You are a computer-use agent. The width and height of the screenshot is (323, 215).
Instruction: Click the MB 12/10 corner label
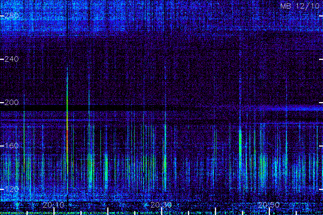pyautogui.click(x=300, y=6)
